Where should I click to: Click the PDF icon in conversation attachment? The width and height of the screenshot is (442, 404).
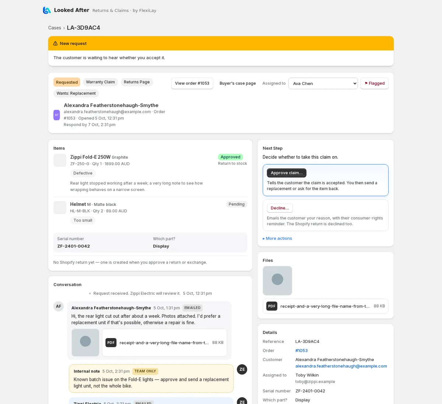(x=111, y=343)
